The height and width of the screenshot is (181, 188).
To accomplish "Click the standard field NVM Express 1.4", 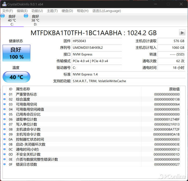I will (x=129, y=74).
